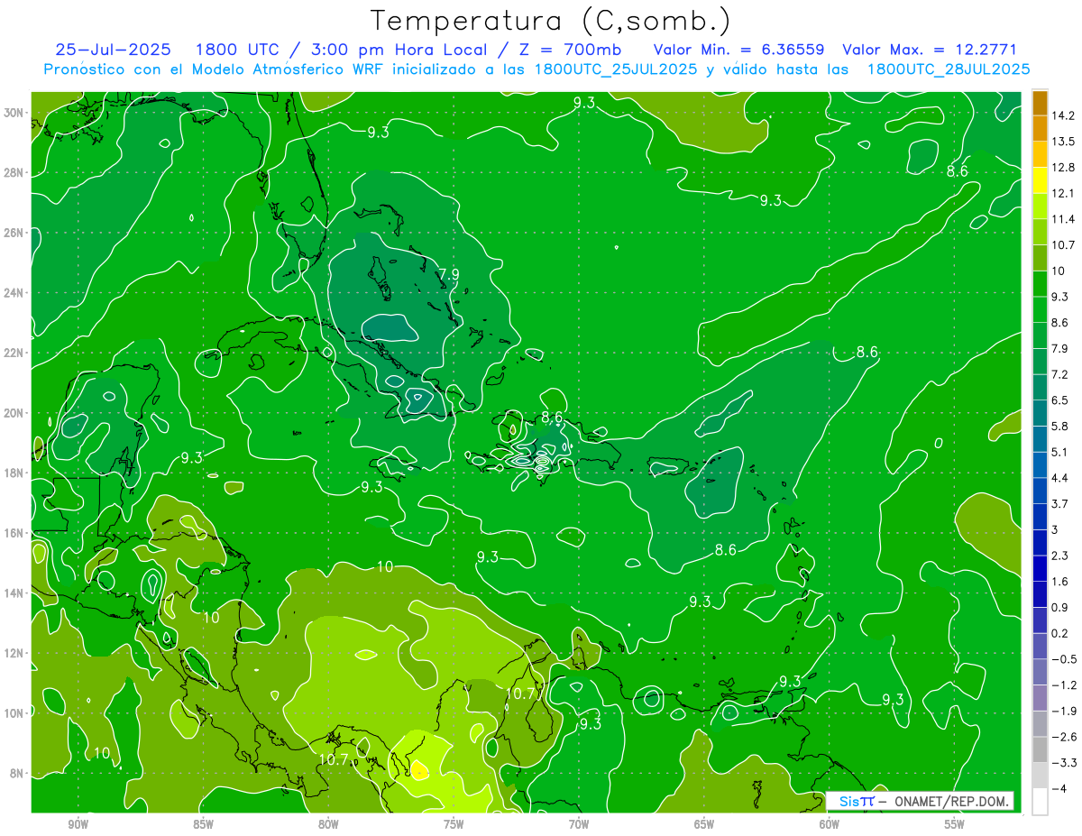Click the "7.9" contour label over the Bahamas
1082x836 pixels.
pos(449,274)
